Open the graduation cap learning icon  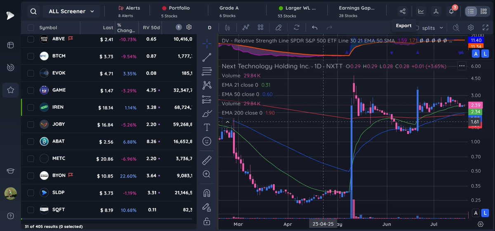pyautogui.click(x=10, y=171)
